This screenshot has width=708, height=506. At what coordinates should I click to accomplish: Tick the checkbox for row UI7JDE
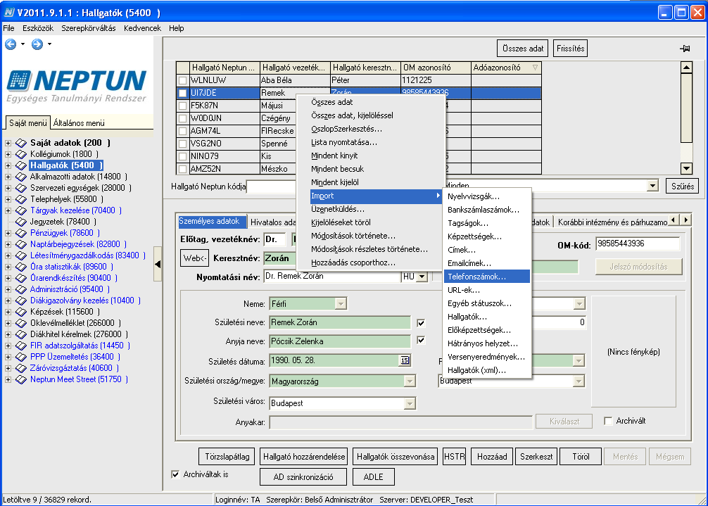click(182, 93)
